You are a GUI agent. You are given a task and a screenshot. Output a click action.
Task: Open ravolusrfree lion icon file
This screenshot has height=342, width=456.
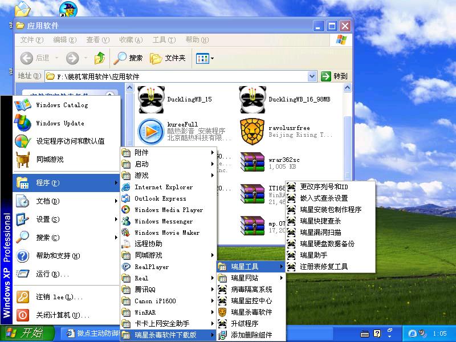pyautogui.click(x=253, y=132)
